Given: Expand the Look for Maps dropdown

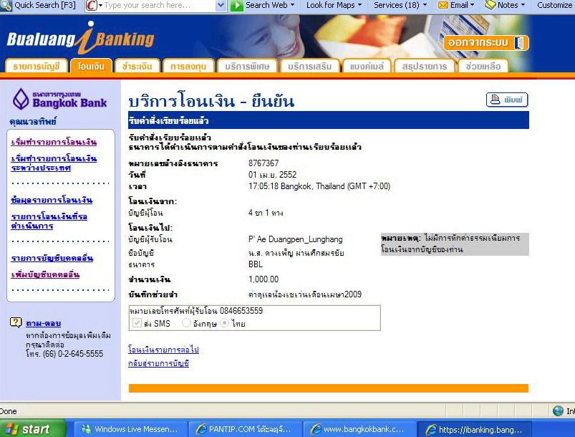Looking at the screenshot, I should tap(359, 5).
